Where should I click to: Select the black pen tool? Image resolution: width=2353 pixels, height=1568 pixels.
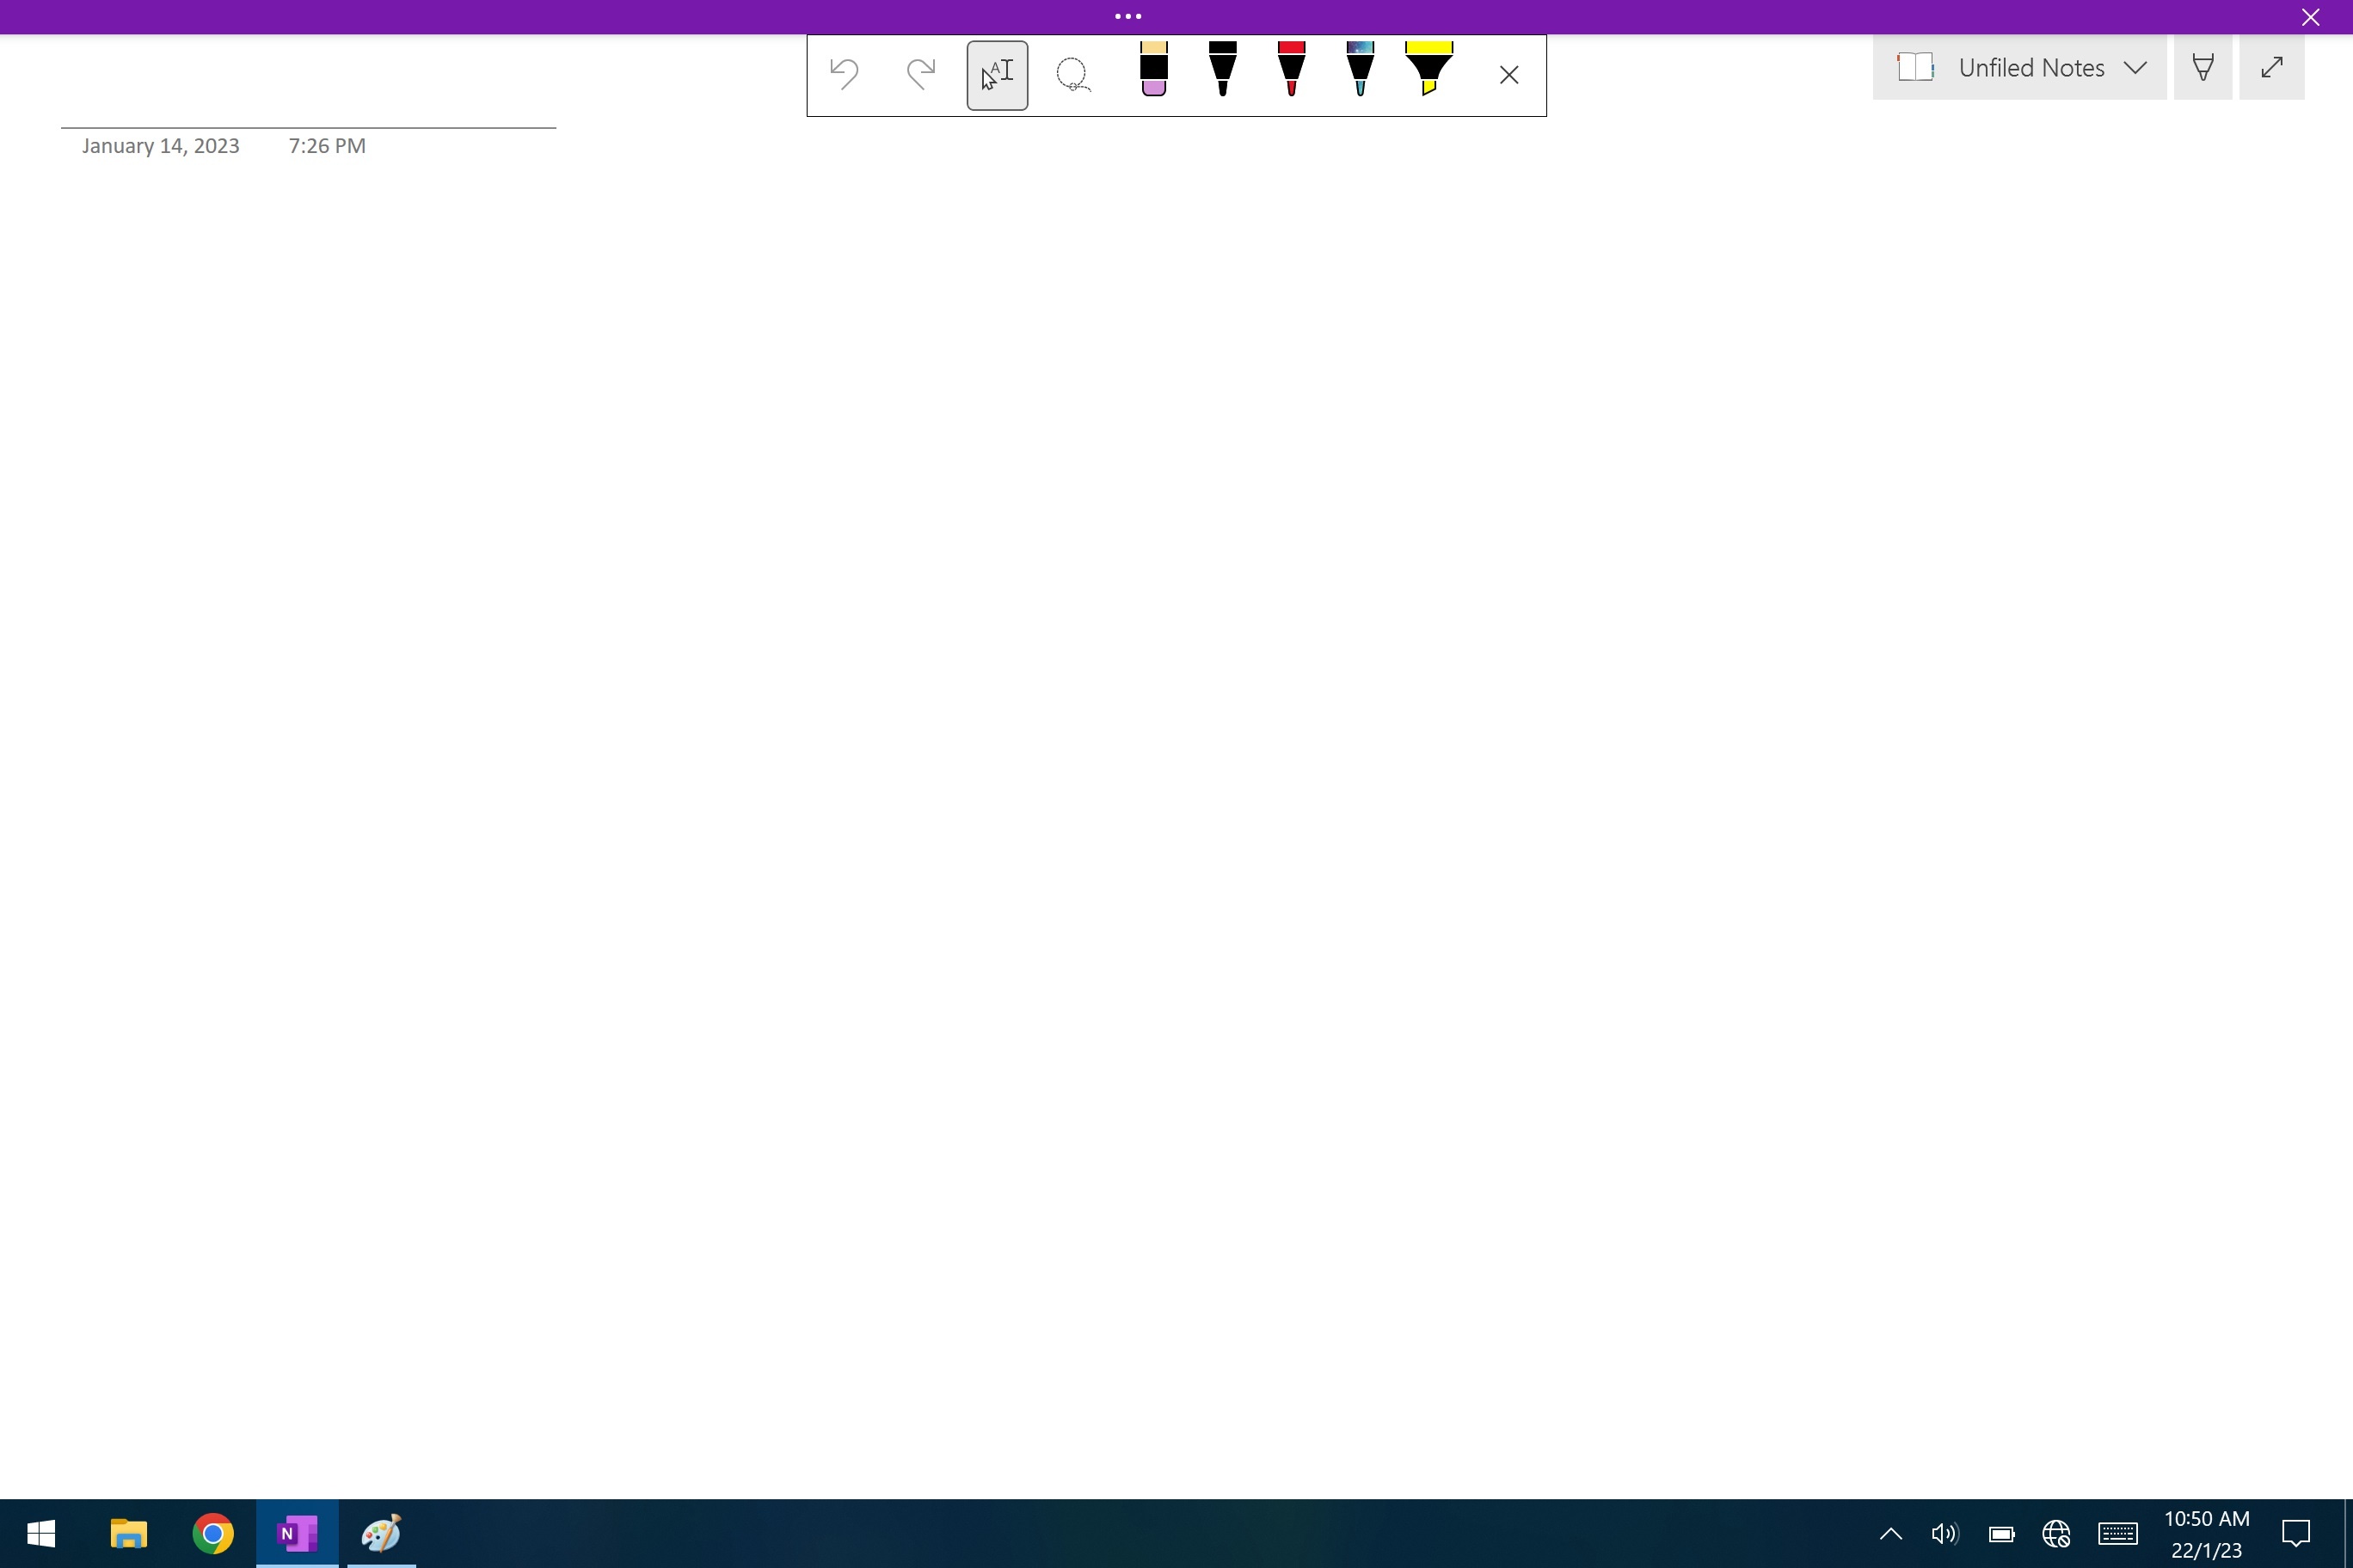click(1221, 74)
